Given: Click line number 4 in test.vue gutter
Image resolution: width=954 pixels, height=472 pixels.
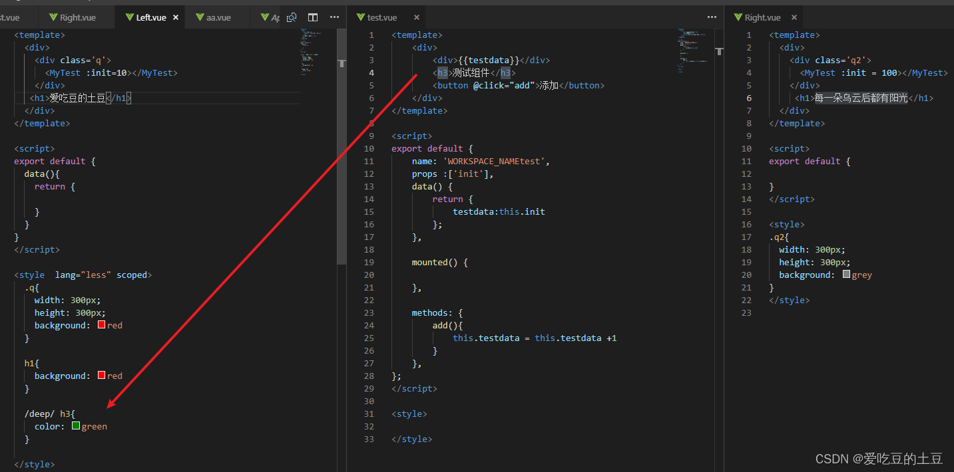Looking at the screenshot, I should [371, 72].
